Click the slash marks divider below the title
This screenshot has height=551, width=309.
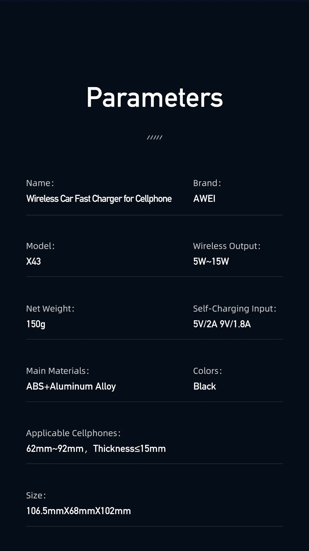tap(154, 138)
